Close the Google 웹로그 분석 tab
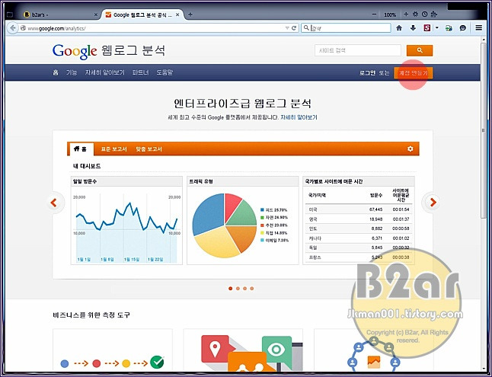Viewport: 492px width, 377px height. pyautogui.click(x=177, y=14)
